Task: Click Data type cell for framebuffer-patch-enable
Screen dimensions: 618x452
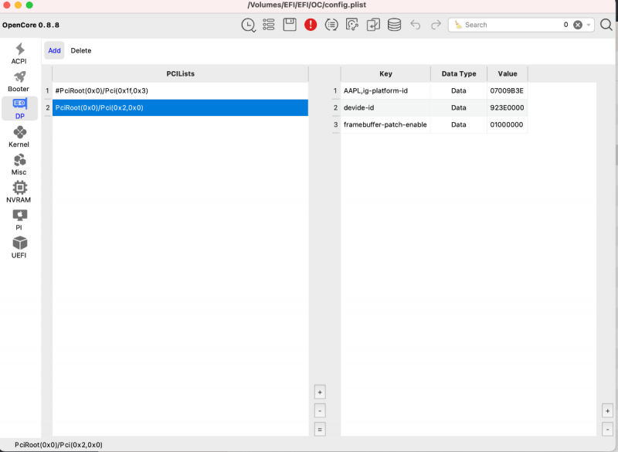Action: [459, 124]
